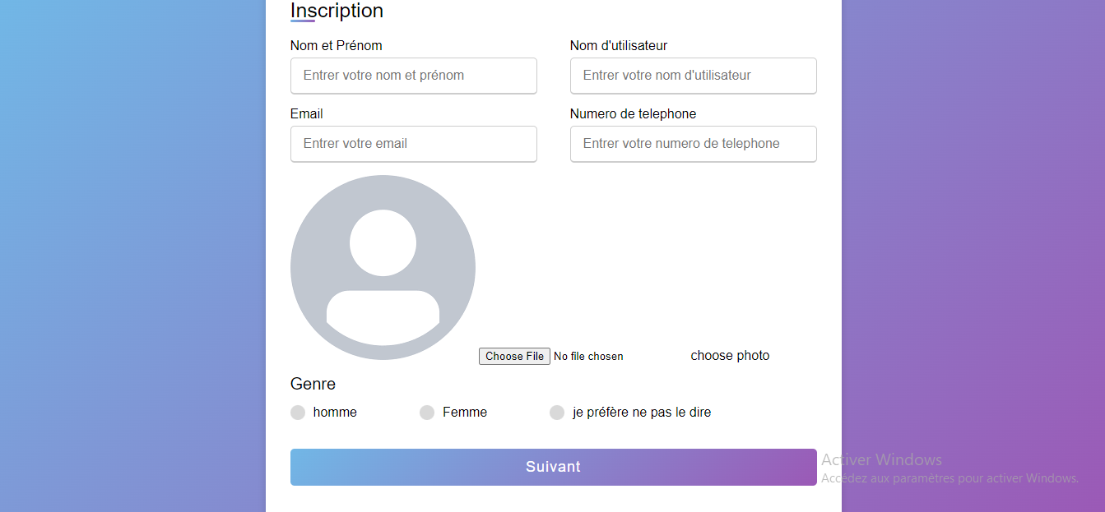Choose 'je préfère ne pas le dire' option
Image resolution: width=1105 pixels, height=512 pixels.
click(557, 412)
